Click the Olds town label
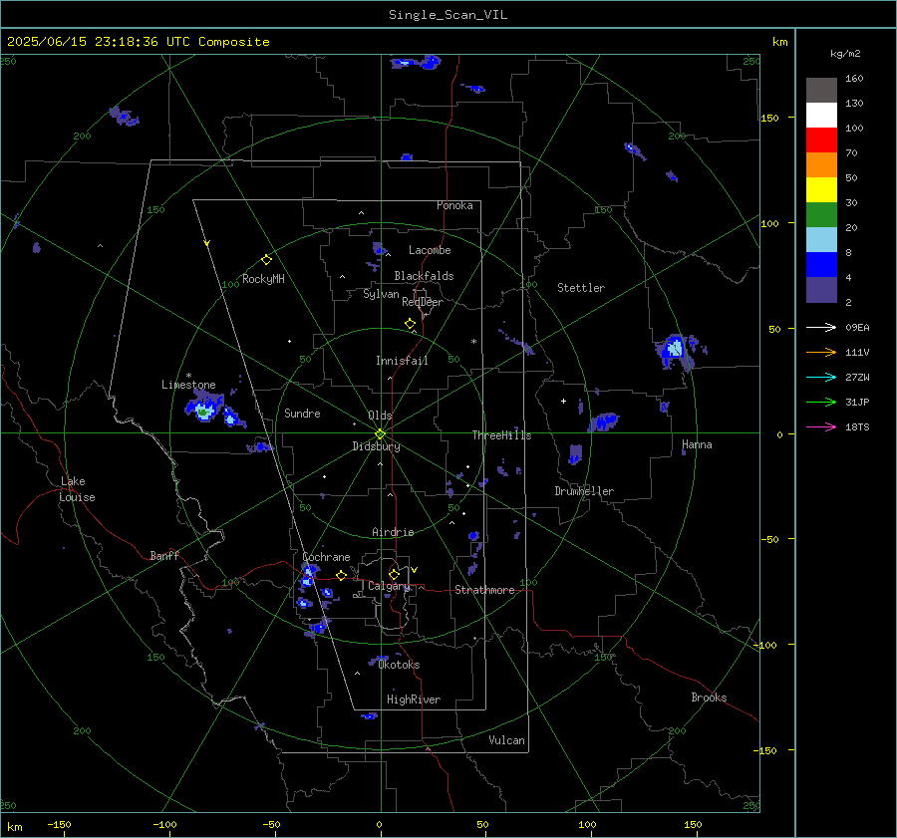 coord(380,416)
